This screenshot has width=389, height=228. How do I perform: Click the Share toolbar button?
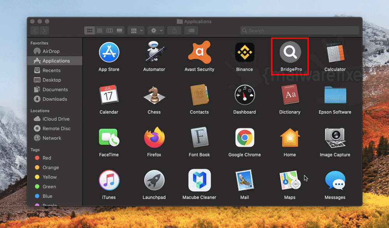(174, 30)
